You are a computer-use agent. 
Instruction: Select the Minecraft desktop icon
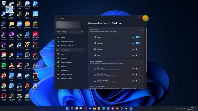tap(35, 25)
